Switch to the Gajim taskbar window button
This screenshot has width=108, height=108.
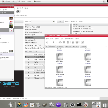[x=38, y=1]
